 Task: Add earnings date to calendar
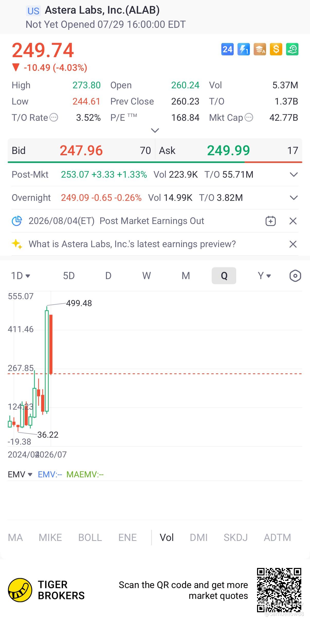click(271, 221)
